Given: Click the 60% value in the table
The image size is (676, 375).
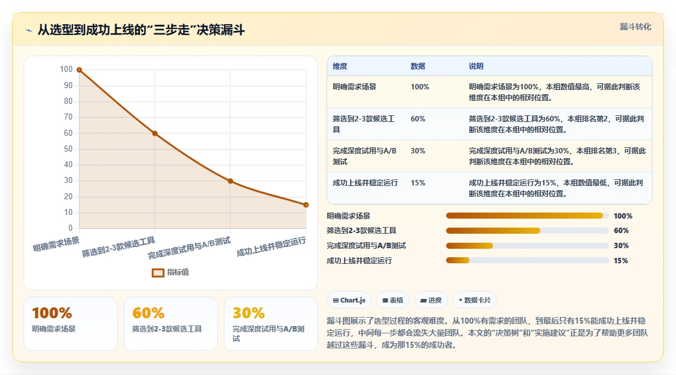Looking at the screenshot, I should click(418, 119).
